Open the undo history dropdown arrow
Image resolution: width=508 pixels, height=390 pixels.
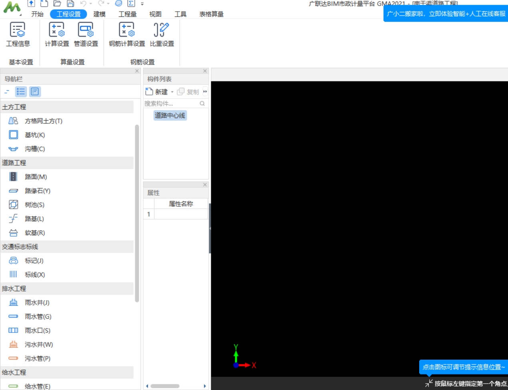click(x=90, y=4)
